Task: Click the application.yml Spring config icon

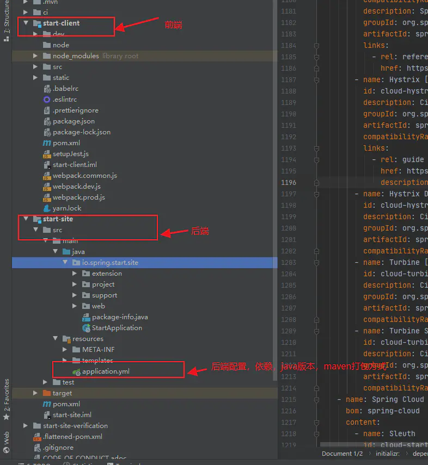Action: (77, 371)
